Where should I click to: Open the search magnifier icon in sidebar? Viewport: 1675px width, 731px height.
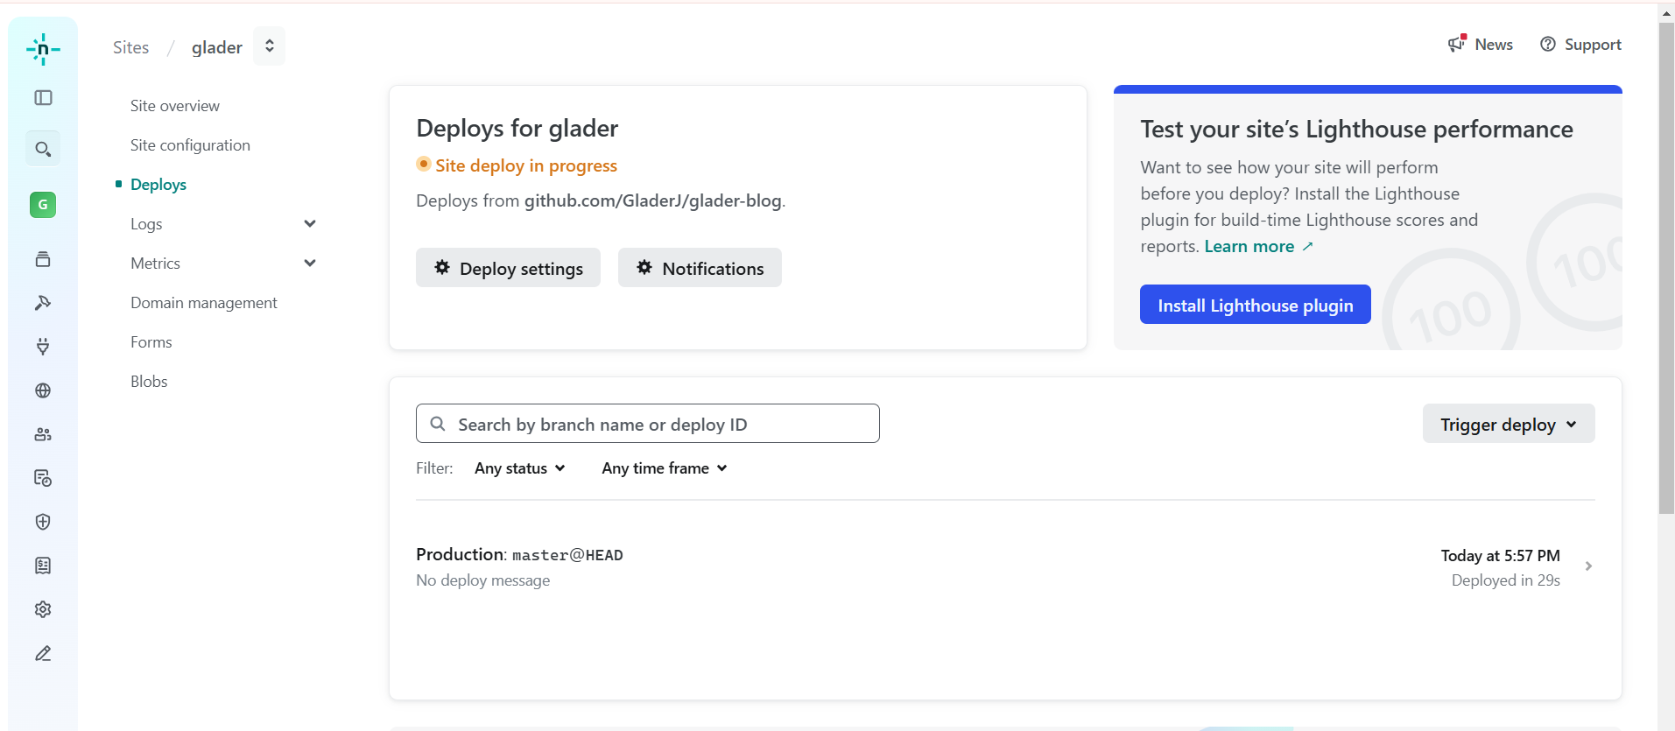[x=43, y=149]
